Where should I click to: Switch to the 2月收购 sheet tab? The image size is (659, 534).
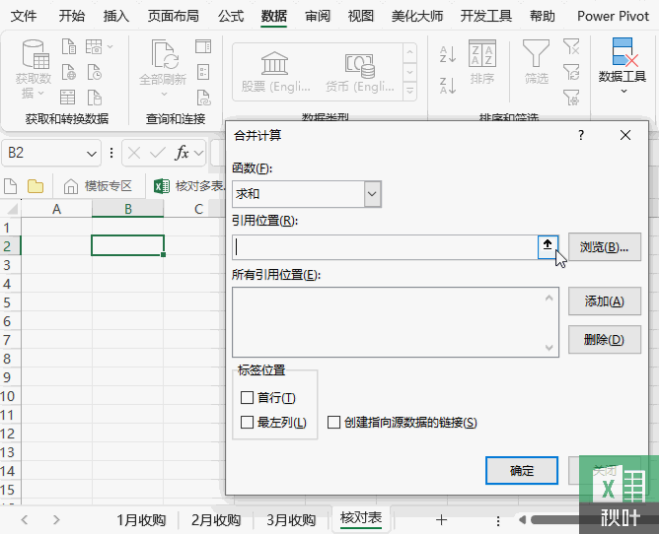[216, 520]
